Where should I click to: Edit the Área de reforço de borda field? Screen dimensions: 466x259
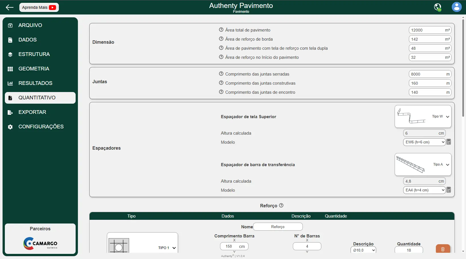tap(430, 39)
